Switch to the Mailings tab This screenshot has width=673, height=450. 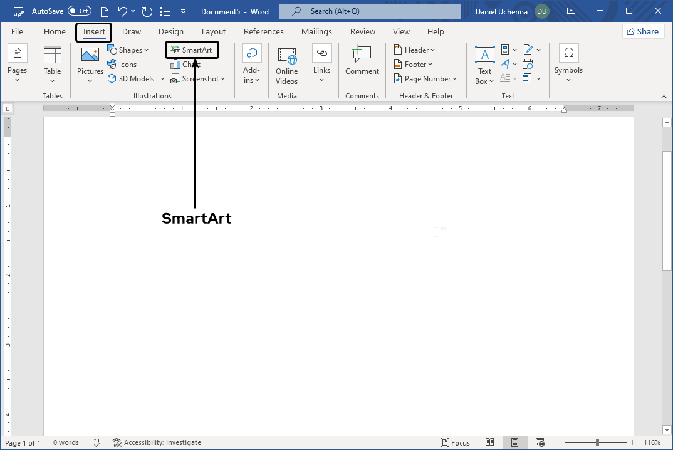click(316, 31)
